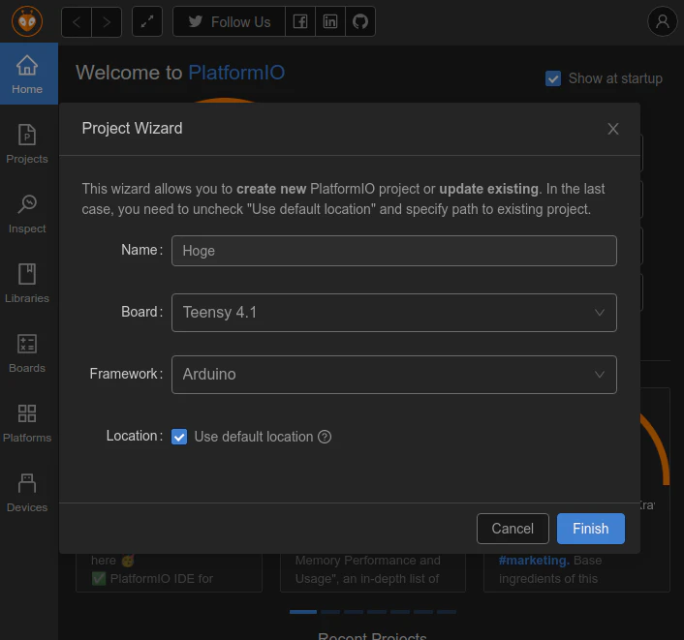Select the second carousel page indicator
The height and width of the screenshot is (640, 684).
coord(330,612)
